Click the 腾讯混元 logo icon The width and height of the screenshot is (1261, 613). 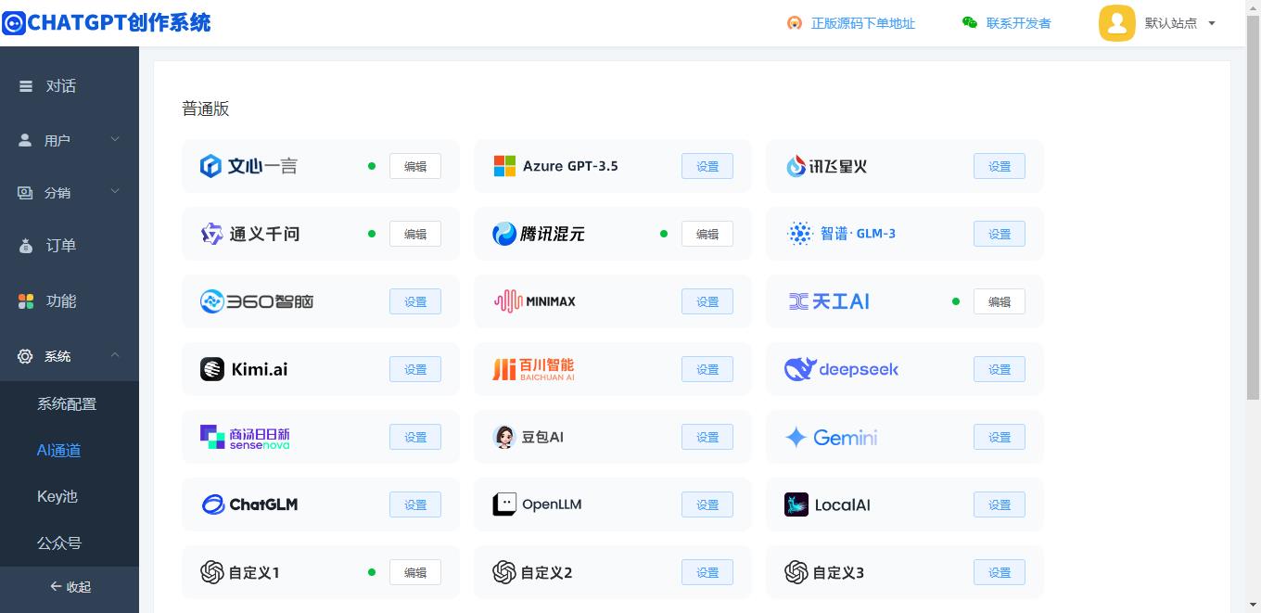point(504,234)
